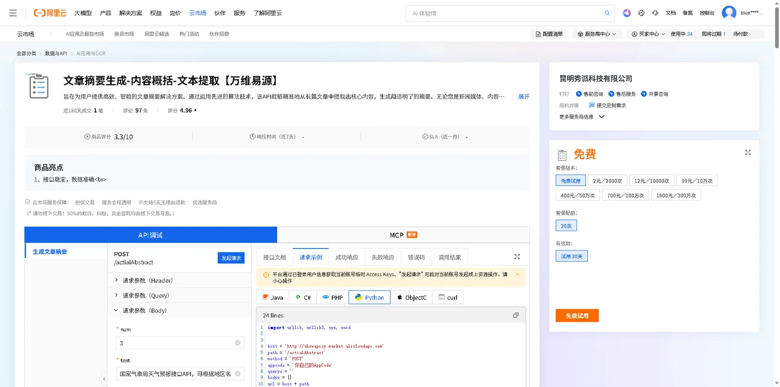
Task: Select the C# code language
Action: coord(303,297)
